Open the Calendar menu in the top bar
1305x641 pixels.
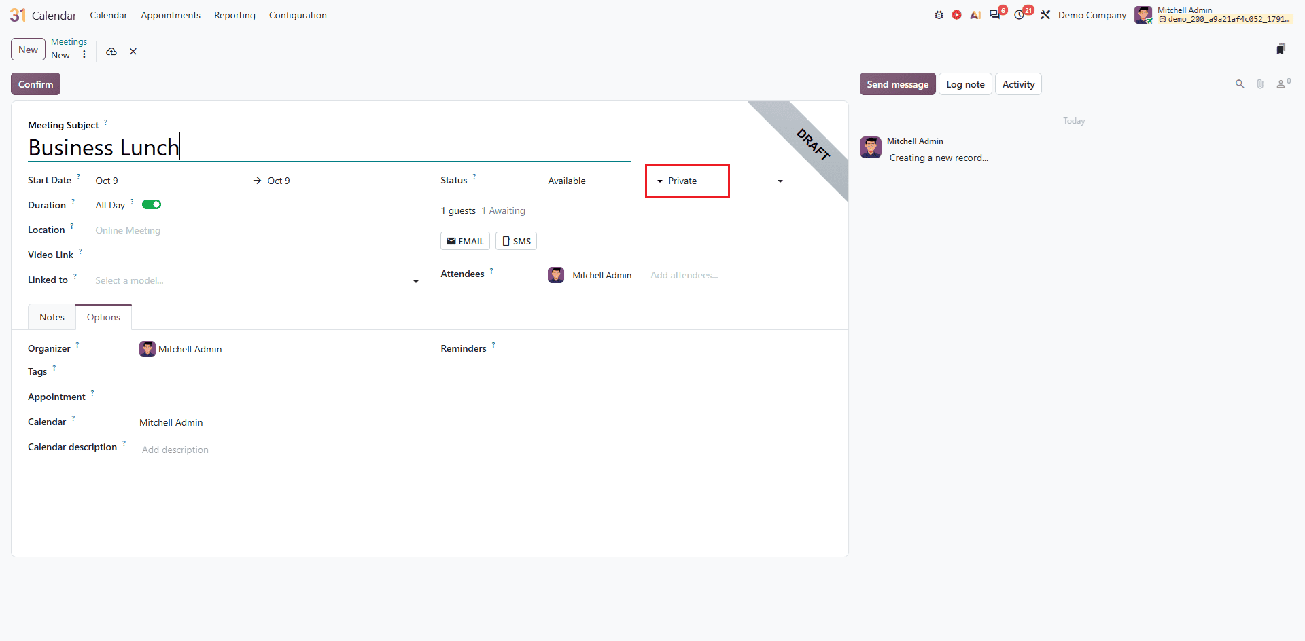[x=109, y=15]
